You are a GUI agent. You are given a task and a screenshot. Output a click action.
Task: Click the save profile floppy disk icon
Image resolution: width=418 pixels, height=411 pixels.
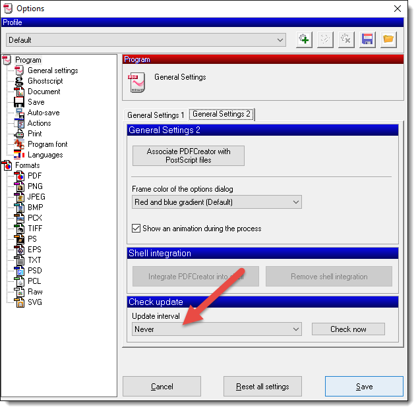367,40
